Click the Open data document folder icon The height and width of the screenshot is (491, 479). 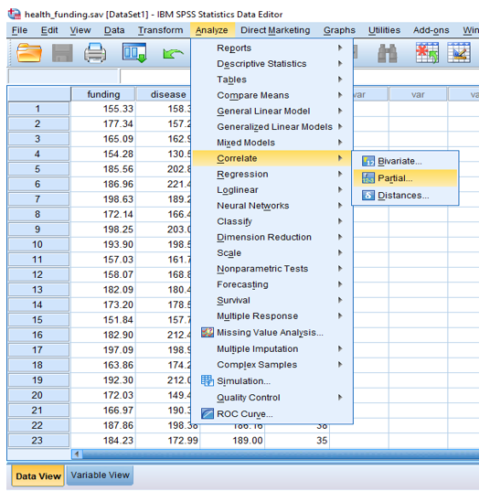click(x=29, y=53)
